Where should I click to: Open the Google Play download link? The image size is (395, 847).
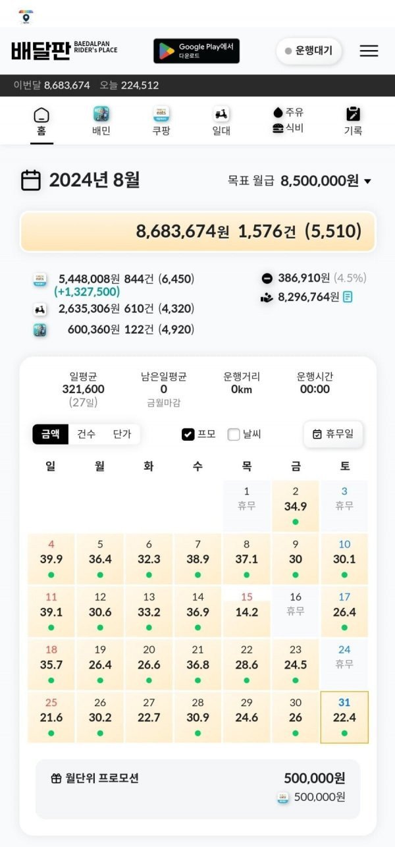(x=196, y=51)
